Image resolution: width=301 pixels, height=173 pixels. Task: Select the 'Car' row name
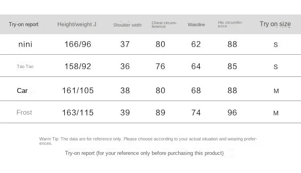pyautogui.click(x=22, y=91)
